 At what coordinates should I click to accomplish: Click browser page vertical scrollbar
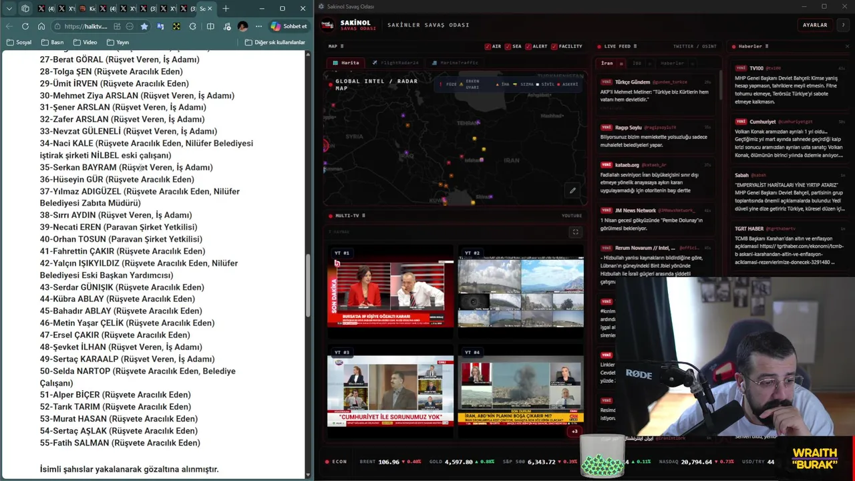(309, 286)
